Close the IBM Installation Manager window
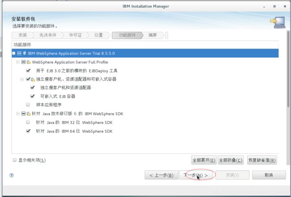This screenshot has height=197, width=291. [x=285, y=6]
